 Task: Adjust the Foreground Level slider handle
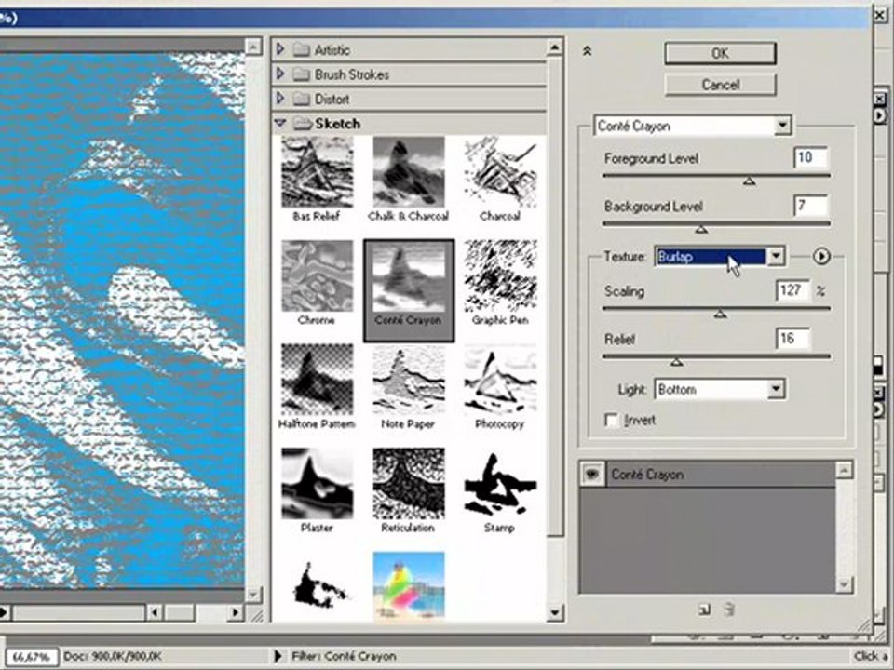pyautogui.click(x=749, y=181)
